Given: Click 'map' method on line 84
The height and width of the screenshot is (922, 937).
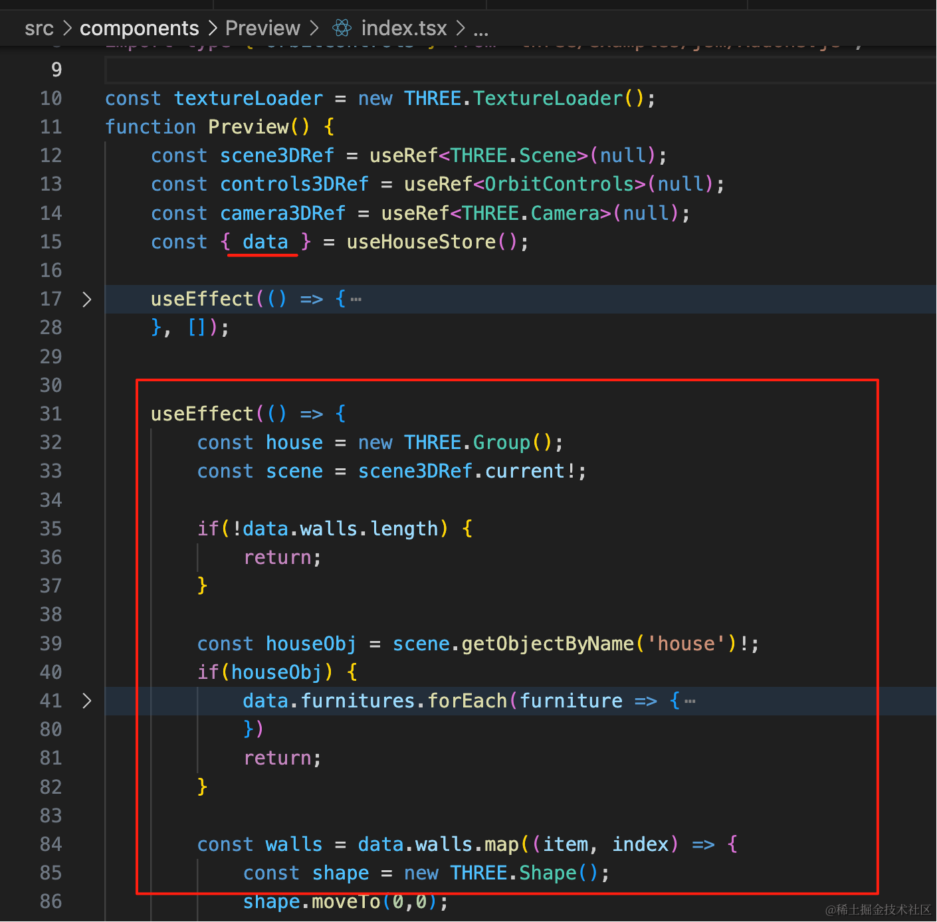Looking at the screenshot, I should point(502,844).
